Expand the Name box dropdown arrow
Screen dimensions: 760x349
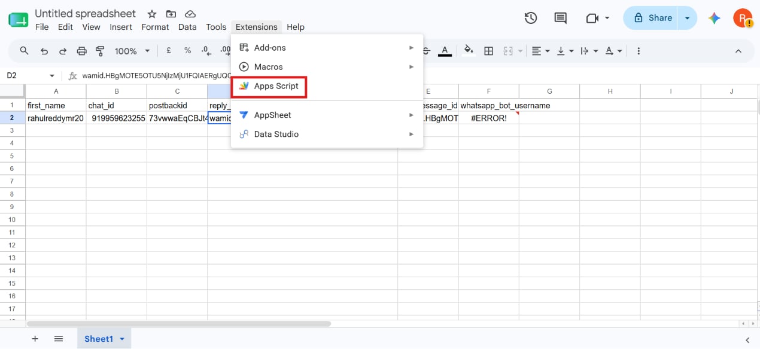coord(52,76)
